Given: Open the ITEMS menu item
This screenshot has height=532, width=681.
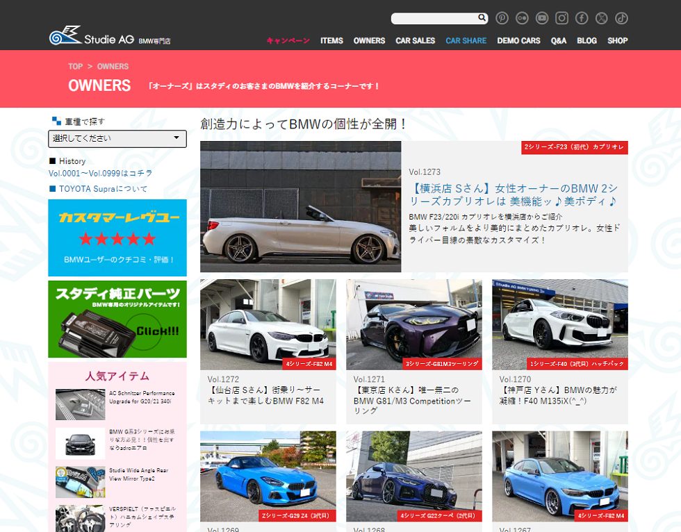Looking at the screenshot, I should click(332, 41).
